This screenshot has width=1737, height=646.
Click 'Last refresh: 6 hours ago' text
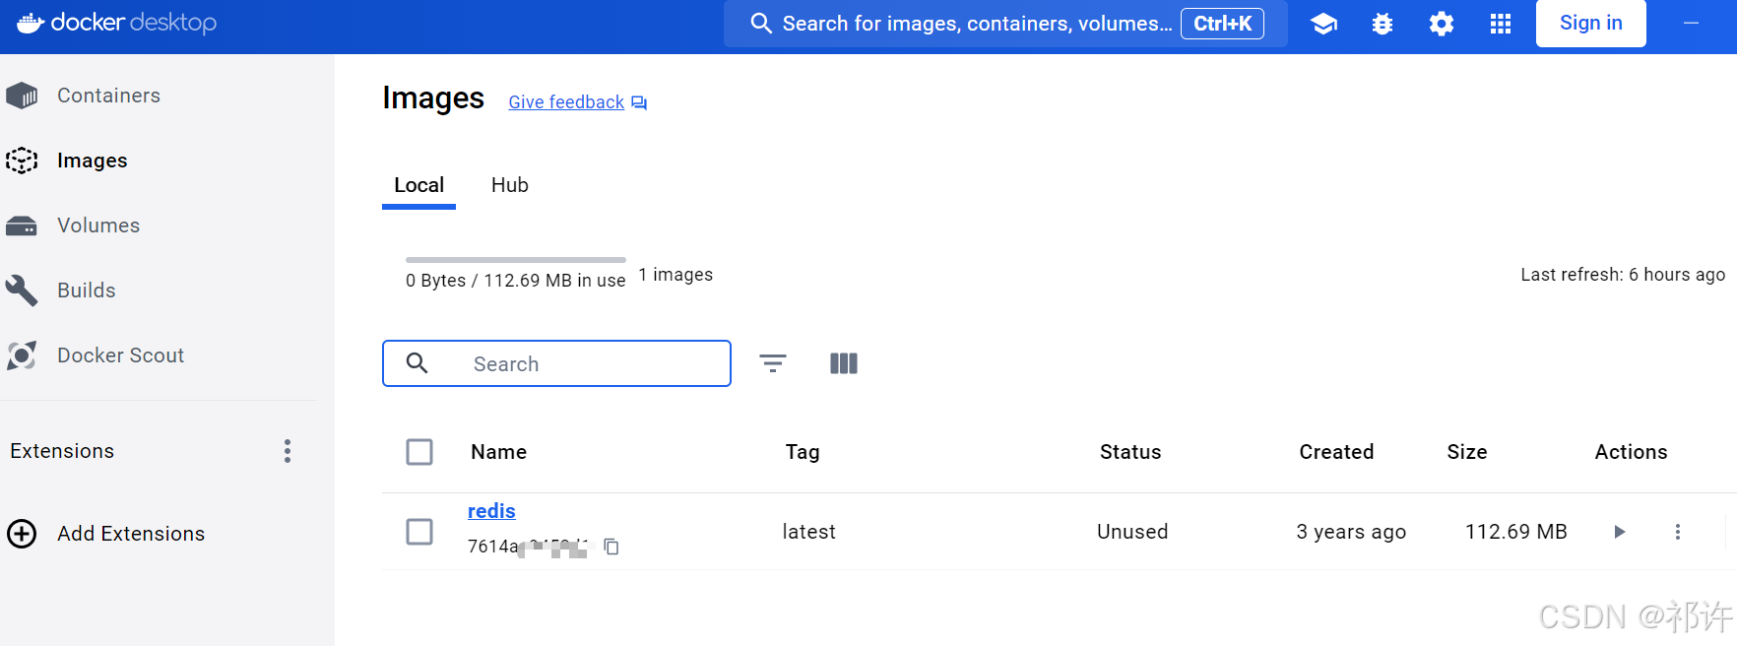[x=1623, y=275]
